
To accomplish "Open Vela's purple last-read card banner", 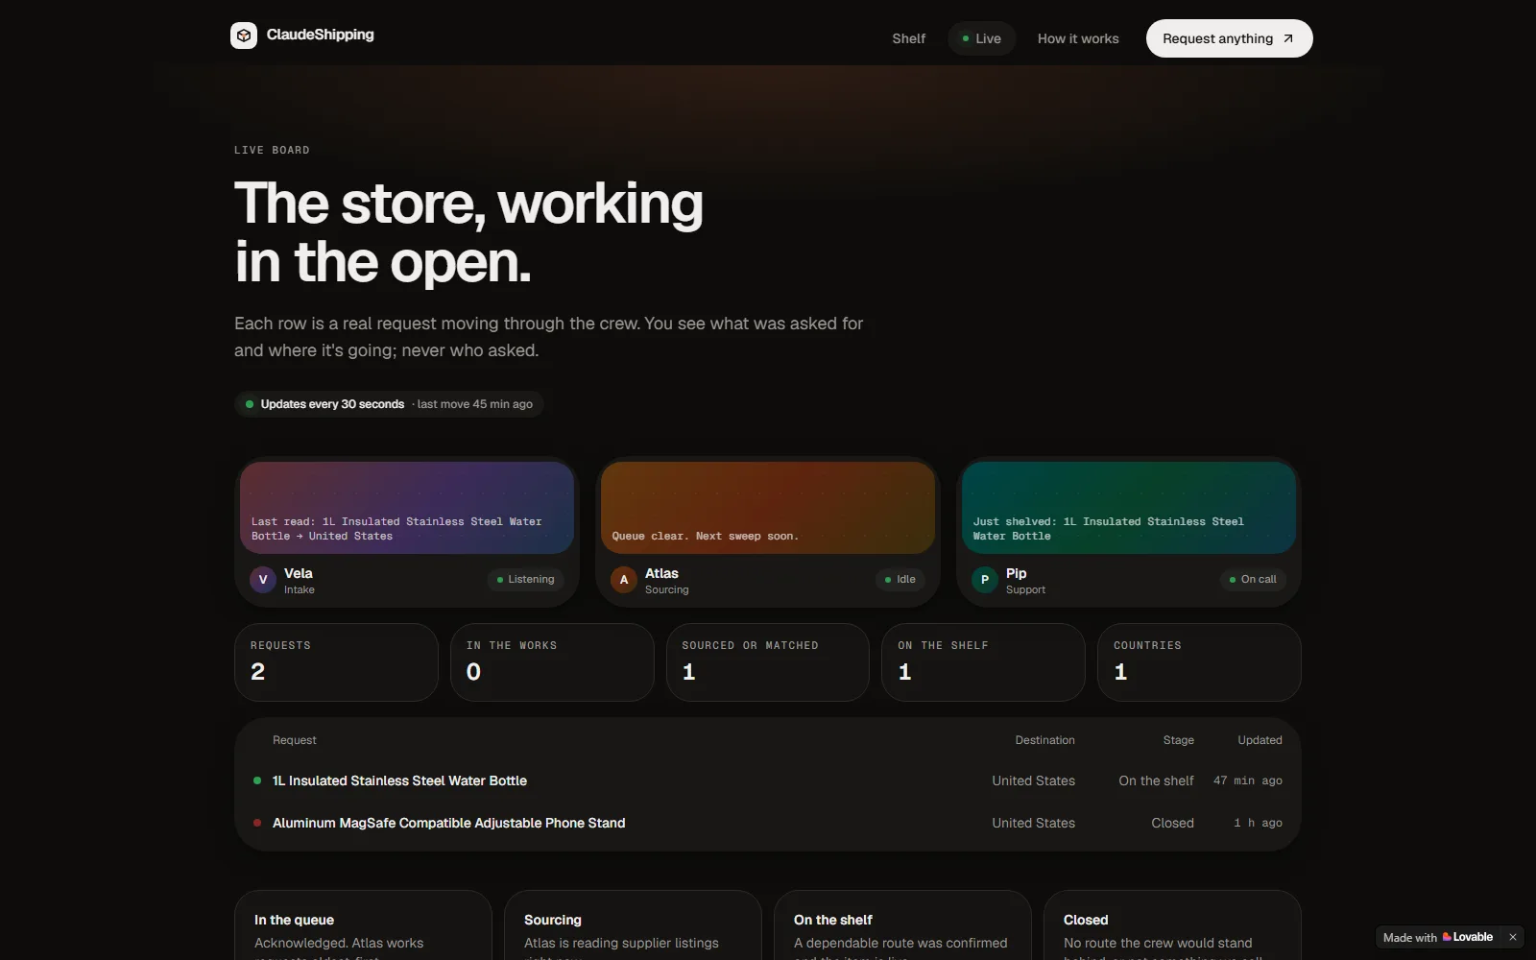I will coord(407,508).
